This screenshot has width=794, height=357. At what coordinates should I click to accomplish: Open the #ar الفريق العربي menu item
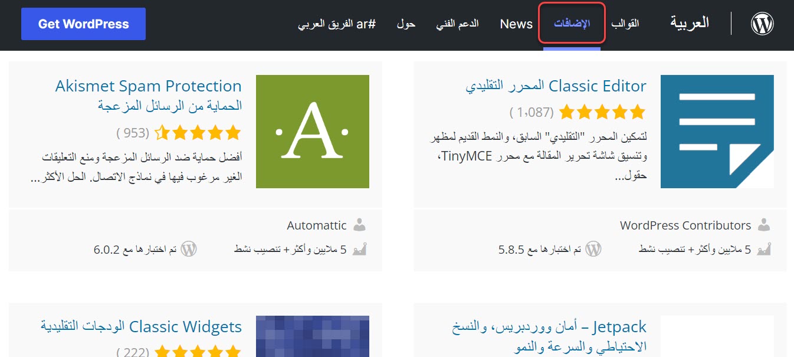(336, 24)
